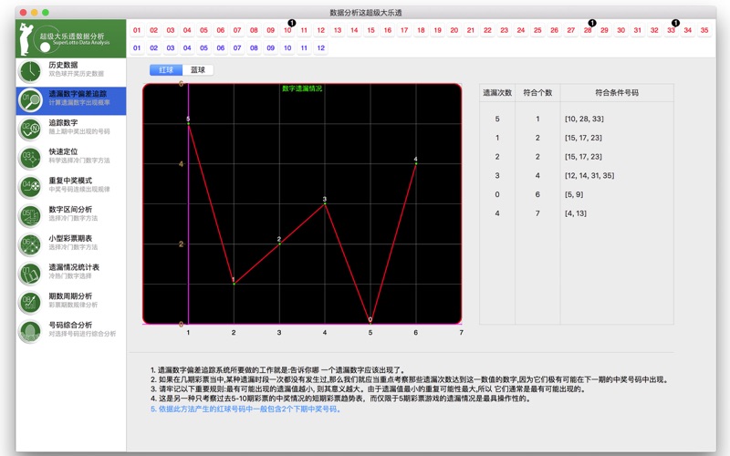Click the 遗漏次数 column header
Viewport: 730px width, 456px height.
point(497,93)
